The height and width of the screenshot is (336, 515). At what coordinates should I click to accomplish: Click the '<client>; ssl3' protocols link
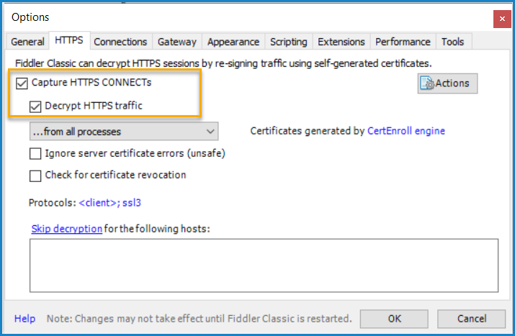(x=109, y=203)
